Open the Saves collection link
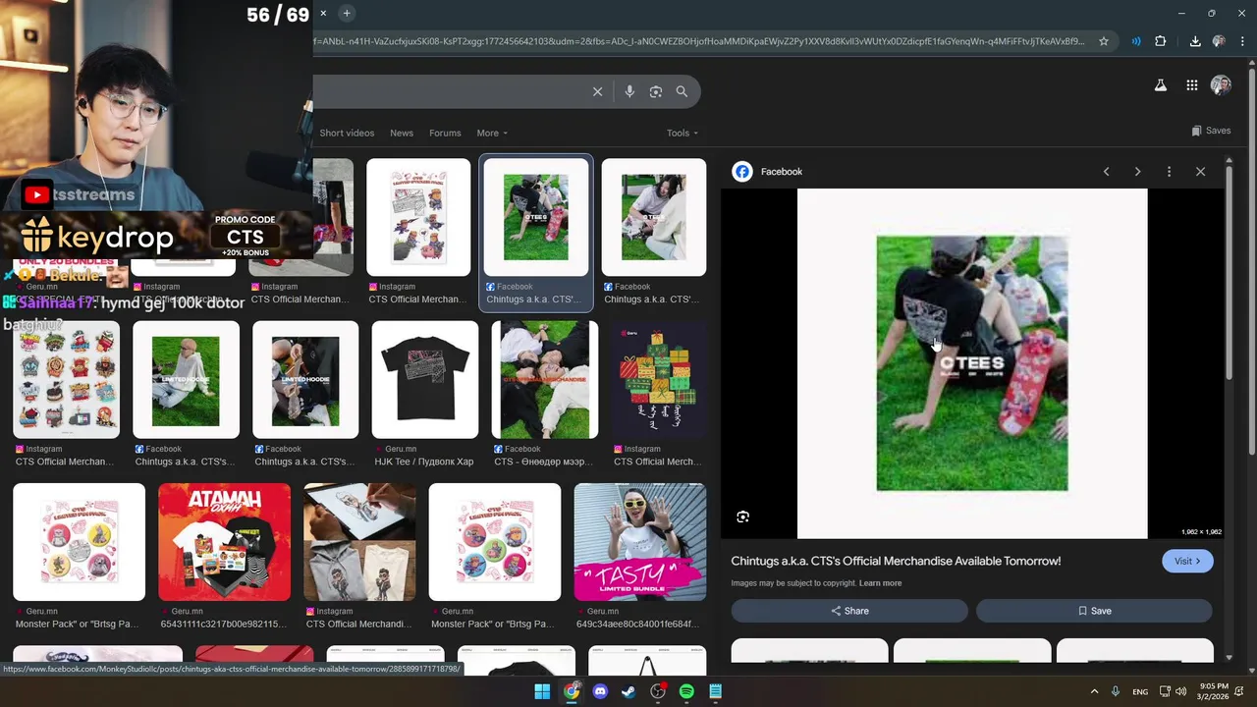This screenshot has width=1257, height=707. pyautogui.click(x=1211, y=131)
